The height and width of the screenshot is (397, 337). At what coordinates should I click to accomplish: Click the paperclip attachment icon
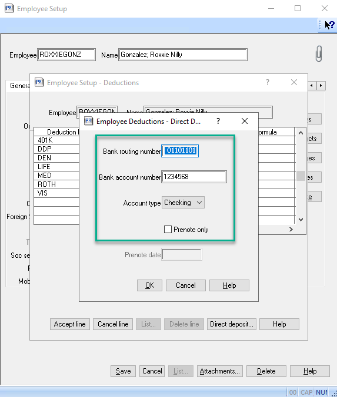[319, 53]
